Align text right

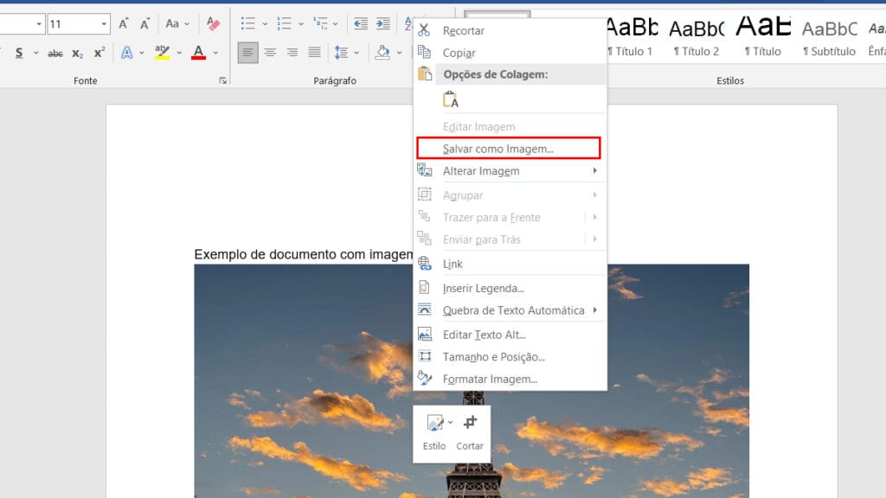tap(292, 53)
